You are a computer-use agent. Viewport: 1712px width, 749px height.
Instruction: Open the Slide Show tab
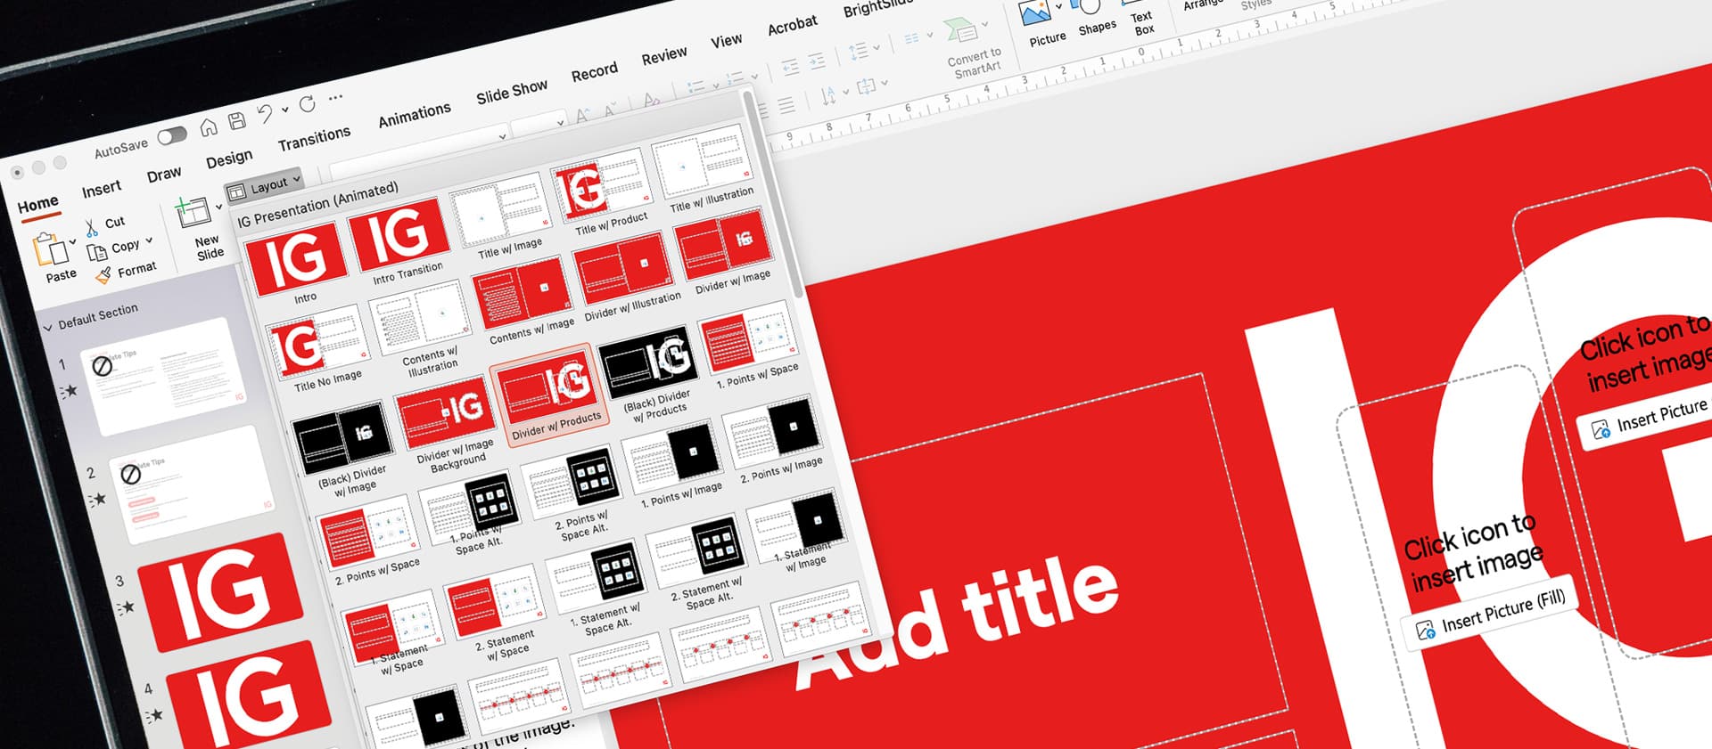tap(512, 93)
